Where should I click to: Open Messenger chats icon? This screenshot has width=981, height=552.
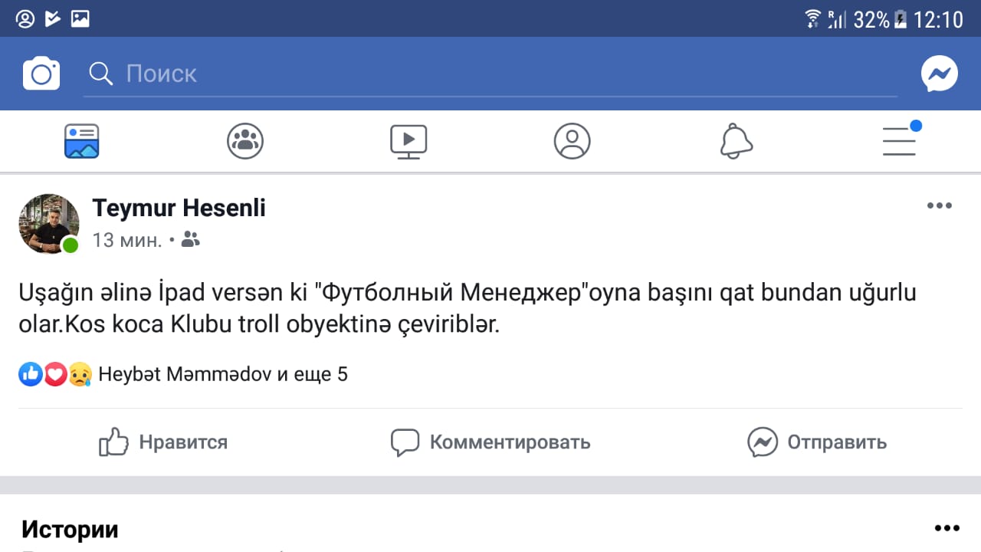point(939,74)
